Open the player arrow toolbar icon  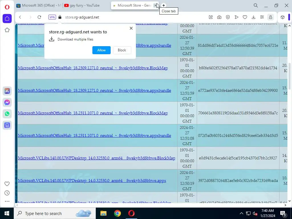coord(236,17)
